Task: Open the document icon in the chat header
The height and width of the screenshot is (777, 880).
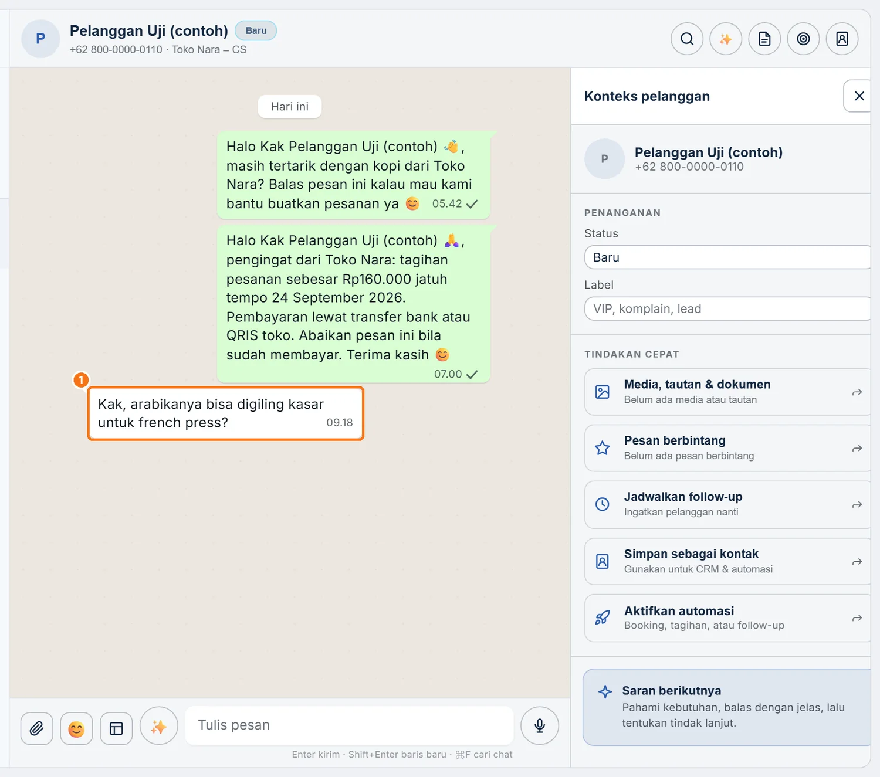Action: pos(764,39)
